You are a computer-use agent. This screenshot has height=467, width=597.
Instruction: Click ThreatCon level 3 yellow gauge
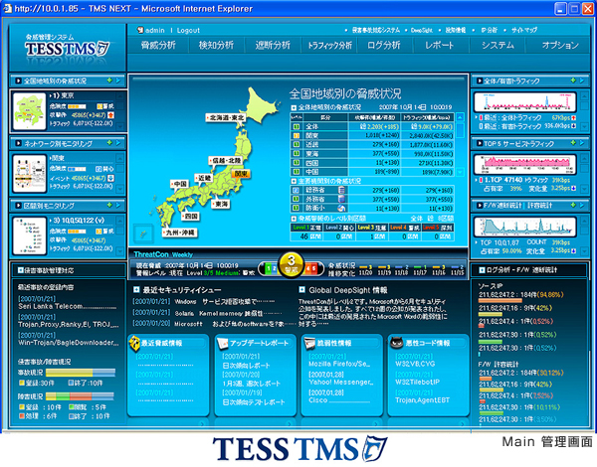(292, 265)
